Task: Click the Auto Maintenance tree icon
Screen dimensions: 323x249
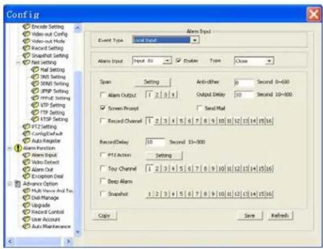Action: point(26,226)
